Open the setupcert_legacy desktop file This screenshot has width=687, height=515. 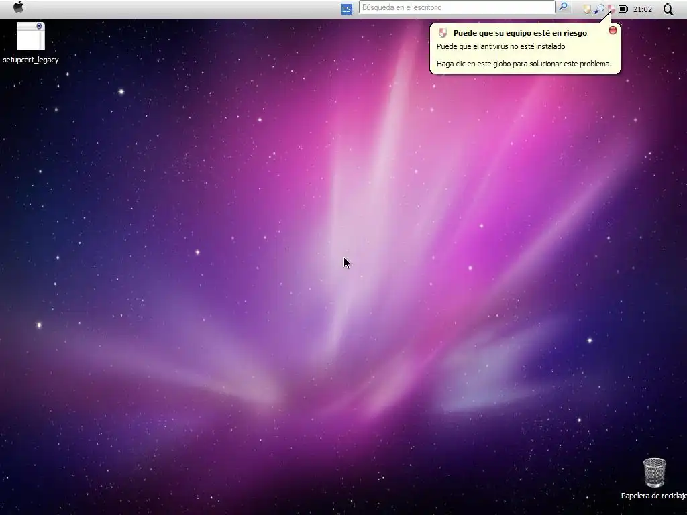31,42
